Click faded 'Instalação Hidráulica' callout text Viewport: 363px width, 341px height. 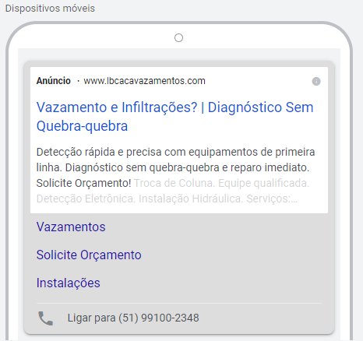[191, 199]
